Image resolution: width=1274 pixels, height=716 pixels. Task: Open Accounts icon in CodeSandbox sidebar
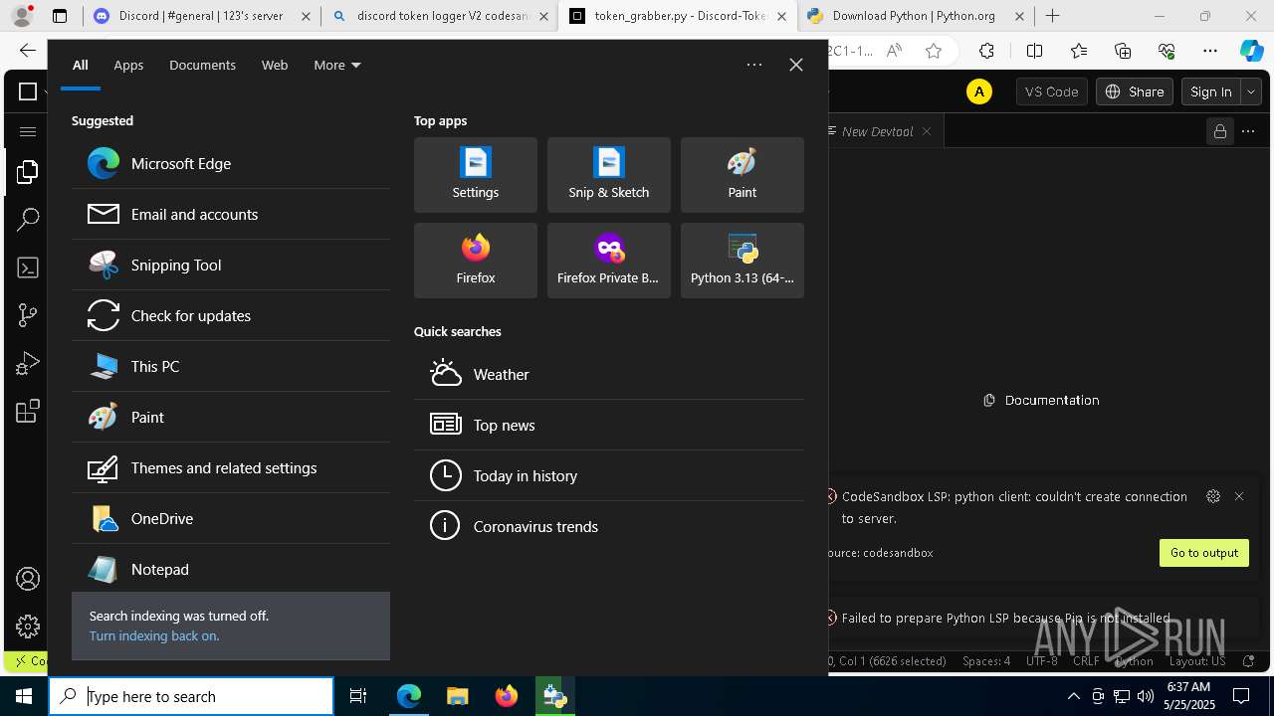28,579
